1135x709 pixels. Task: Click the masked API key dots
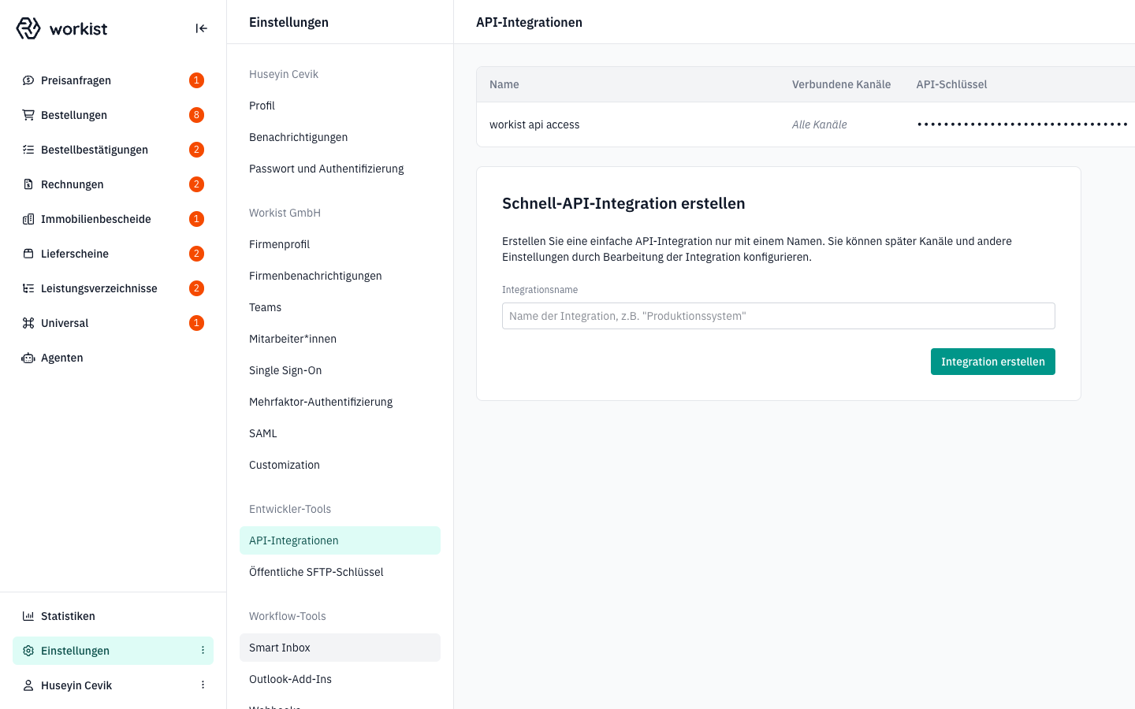(x=1022, y=124)
